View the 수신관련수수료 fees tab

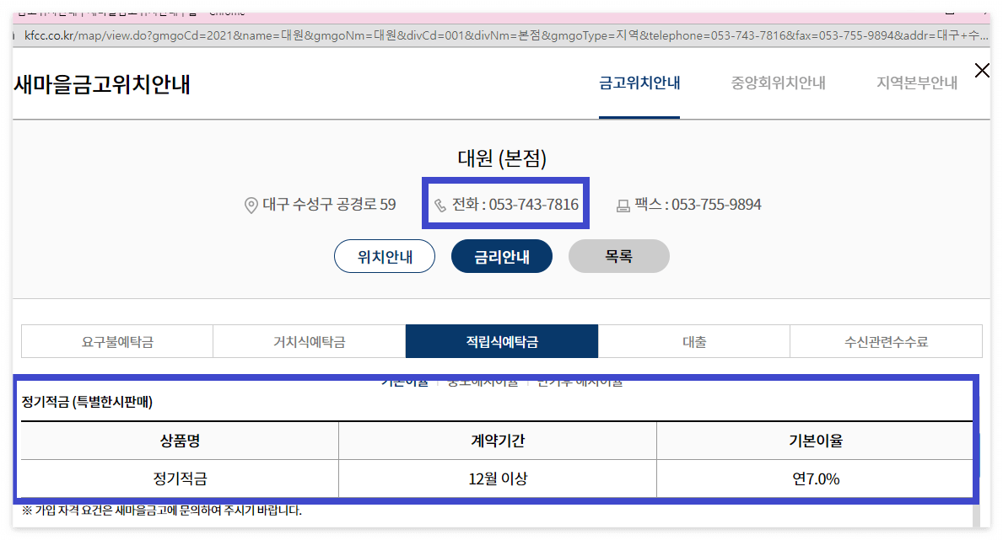point(886,340)
